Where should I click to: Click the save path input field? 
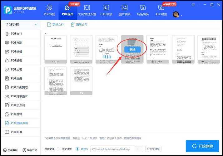(x=112, y=149)
